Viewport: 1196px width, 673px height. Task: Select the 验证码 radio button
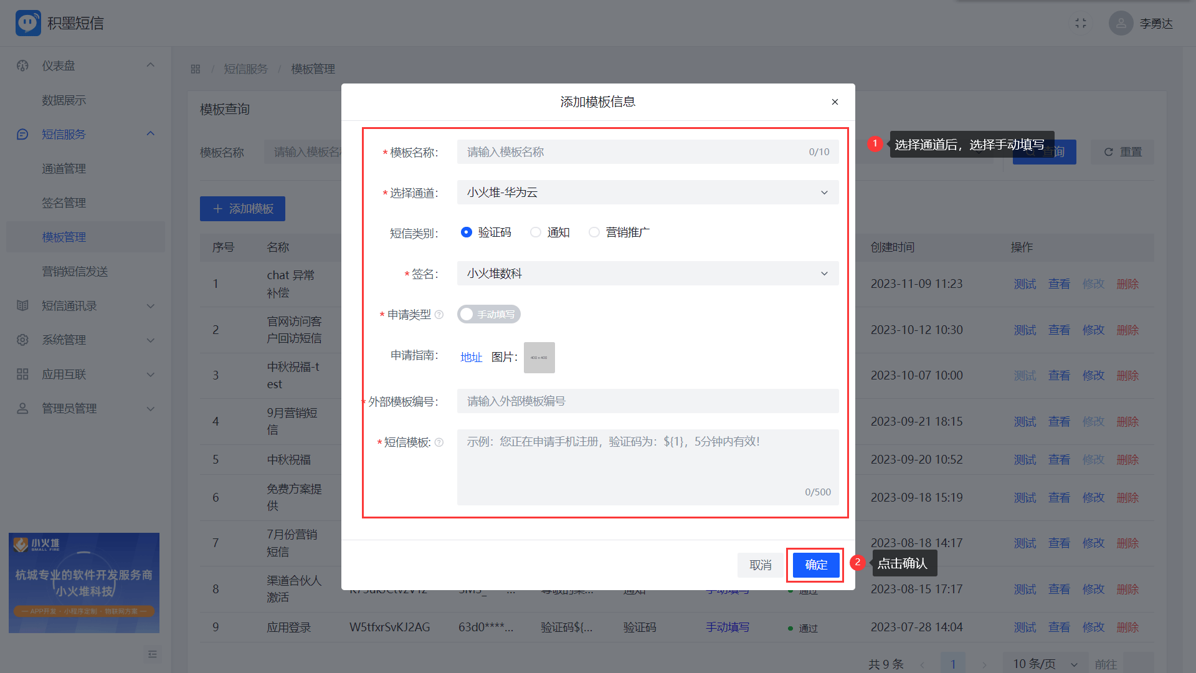(x=467, y=232)
